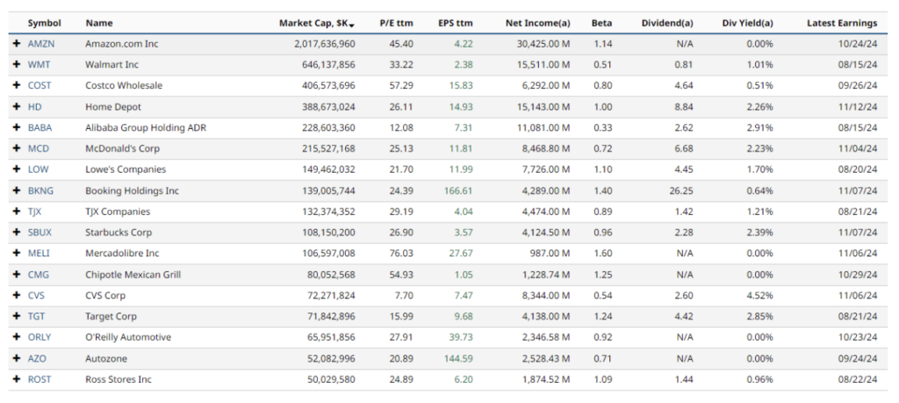Expand the BABA row plus icon
Image resolution: width=899 pixels, height=403 pixels.
pos(17,128)
